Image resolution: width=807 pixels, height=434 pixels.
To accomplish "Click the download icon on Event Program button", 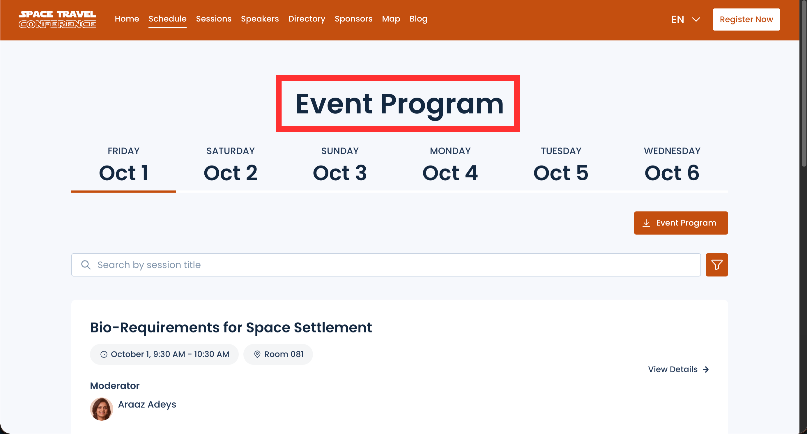I will tap(646, 223).
